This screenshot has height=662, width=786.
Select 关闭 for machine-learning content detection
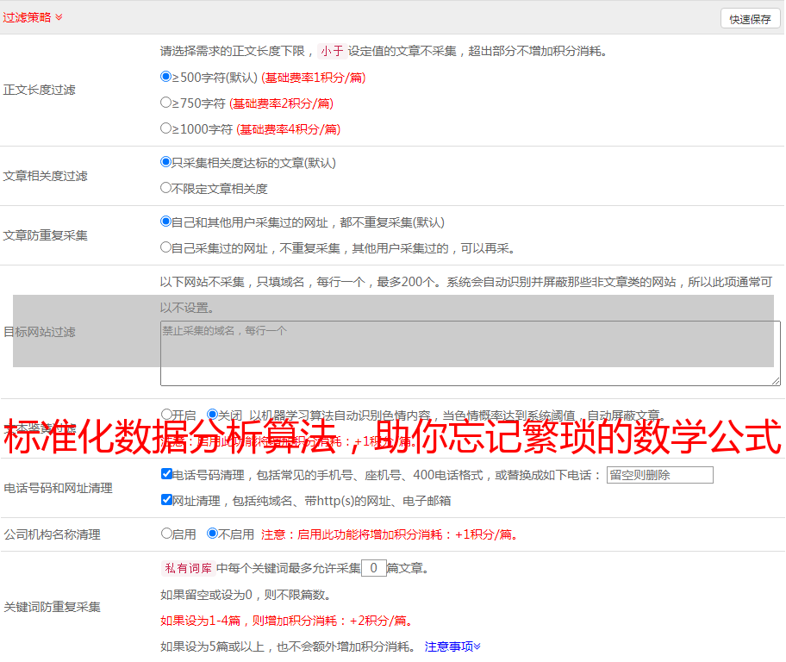pyautogui.click(x=212, y=415)
